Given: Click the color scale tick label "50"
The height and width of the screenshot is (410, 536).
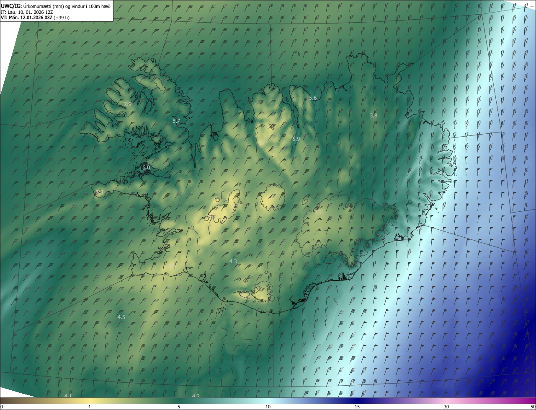Looking at the screenshot, I should coord(533,407).
